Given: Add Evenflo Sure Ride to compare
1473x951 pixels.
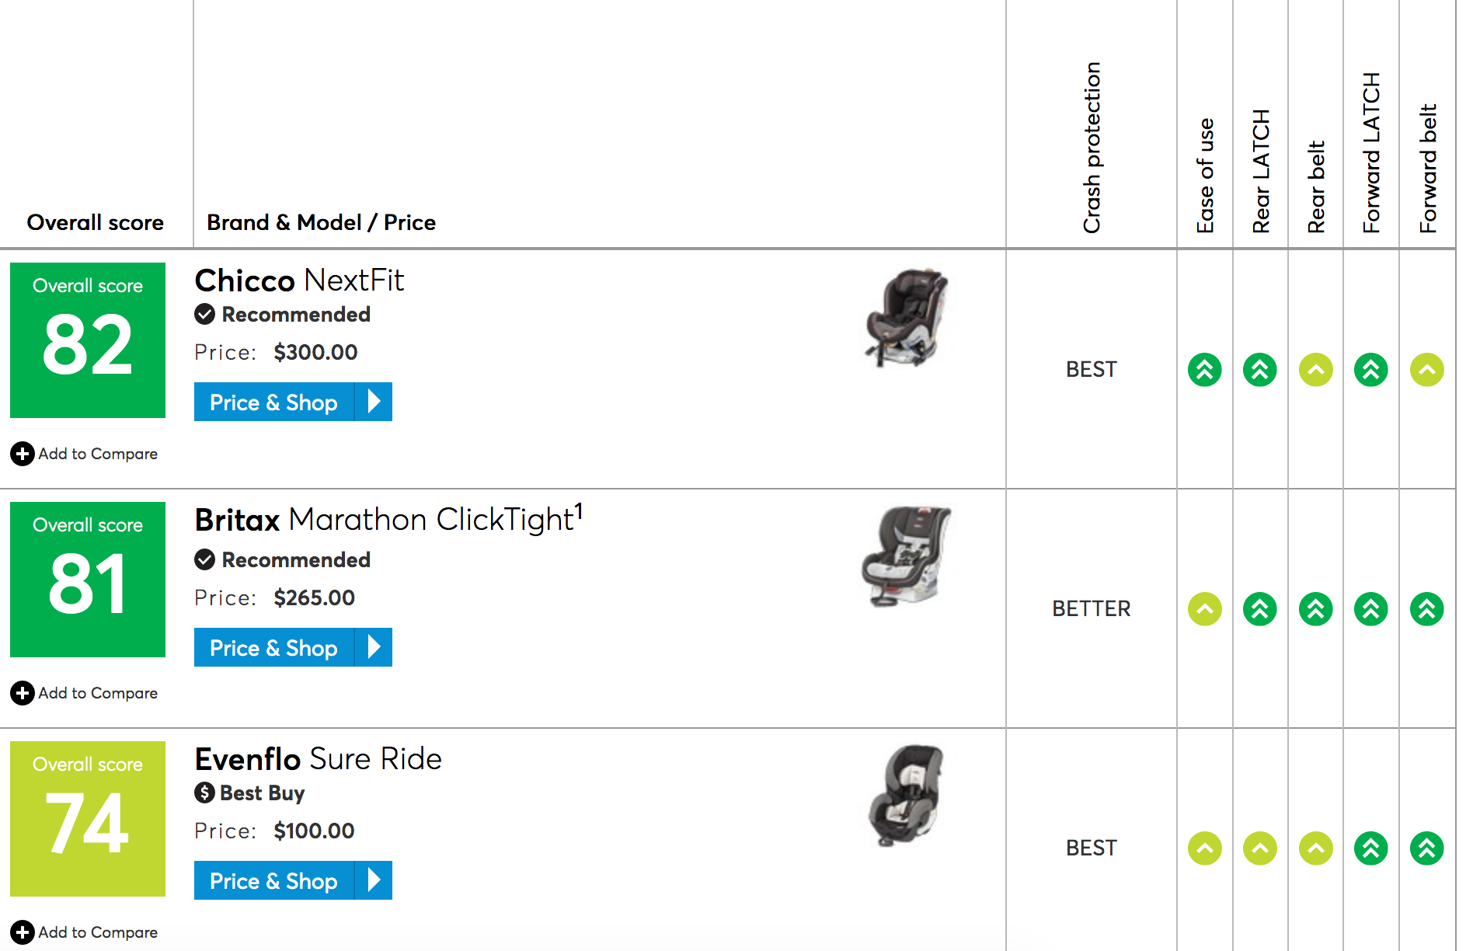Looking at the screenshot, I should pyautogui.click(x=85, y=932).
